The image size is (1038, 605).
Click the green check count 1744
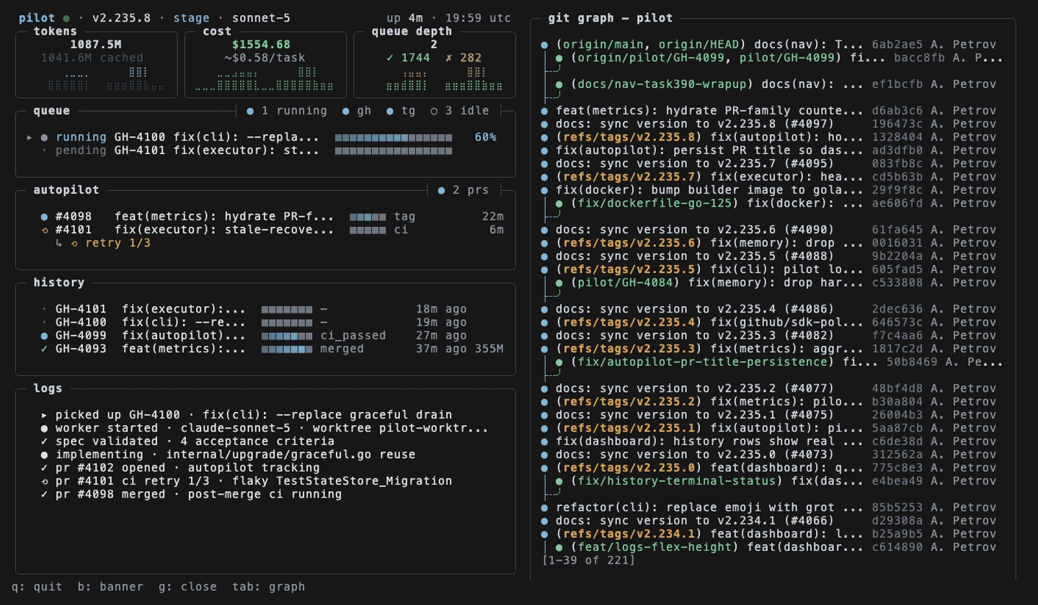tap(408, 58)
